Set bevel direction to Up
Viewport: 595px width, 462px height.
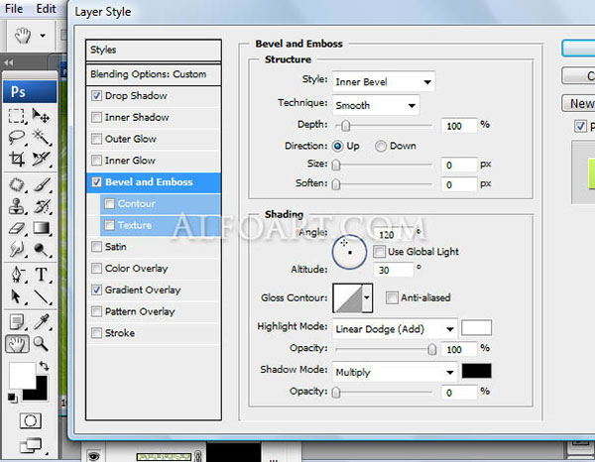click(337, 146)
